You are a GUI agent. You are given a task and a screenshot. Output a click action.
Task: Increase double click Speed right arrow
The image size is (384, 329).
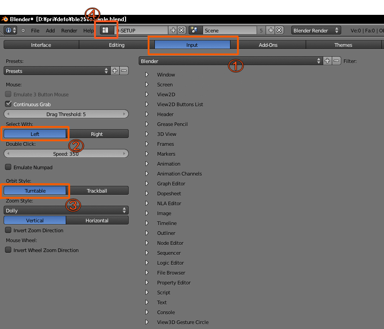[124, 154]
